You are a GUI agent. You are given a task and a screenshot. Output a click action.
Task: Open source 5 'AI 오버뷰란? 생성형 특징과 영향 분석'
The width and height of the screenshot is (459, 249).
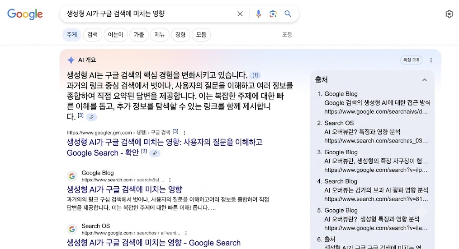[x=372, y=219]
